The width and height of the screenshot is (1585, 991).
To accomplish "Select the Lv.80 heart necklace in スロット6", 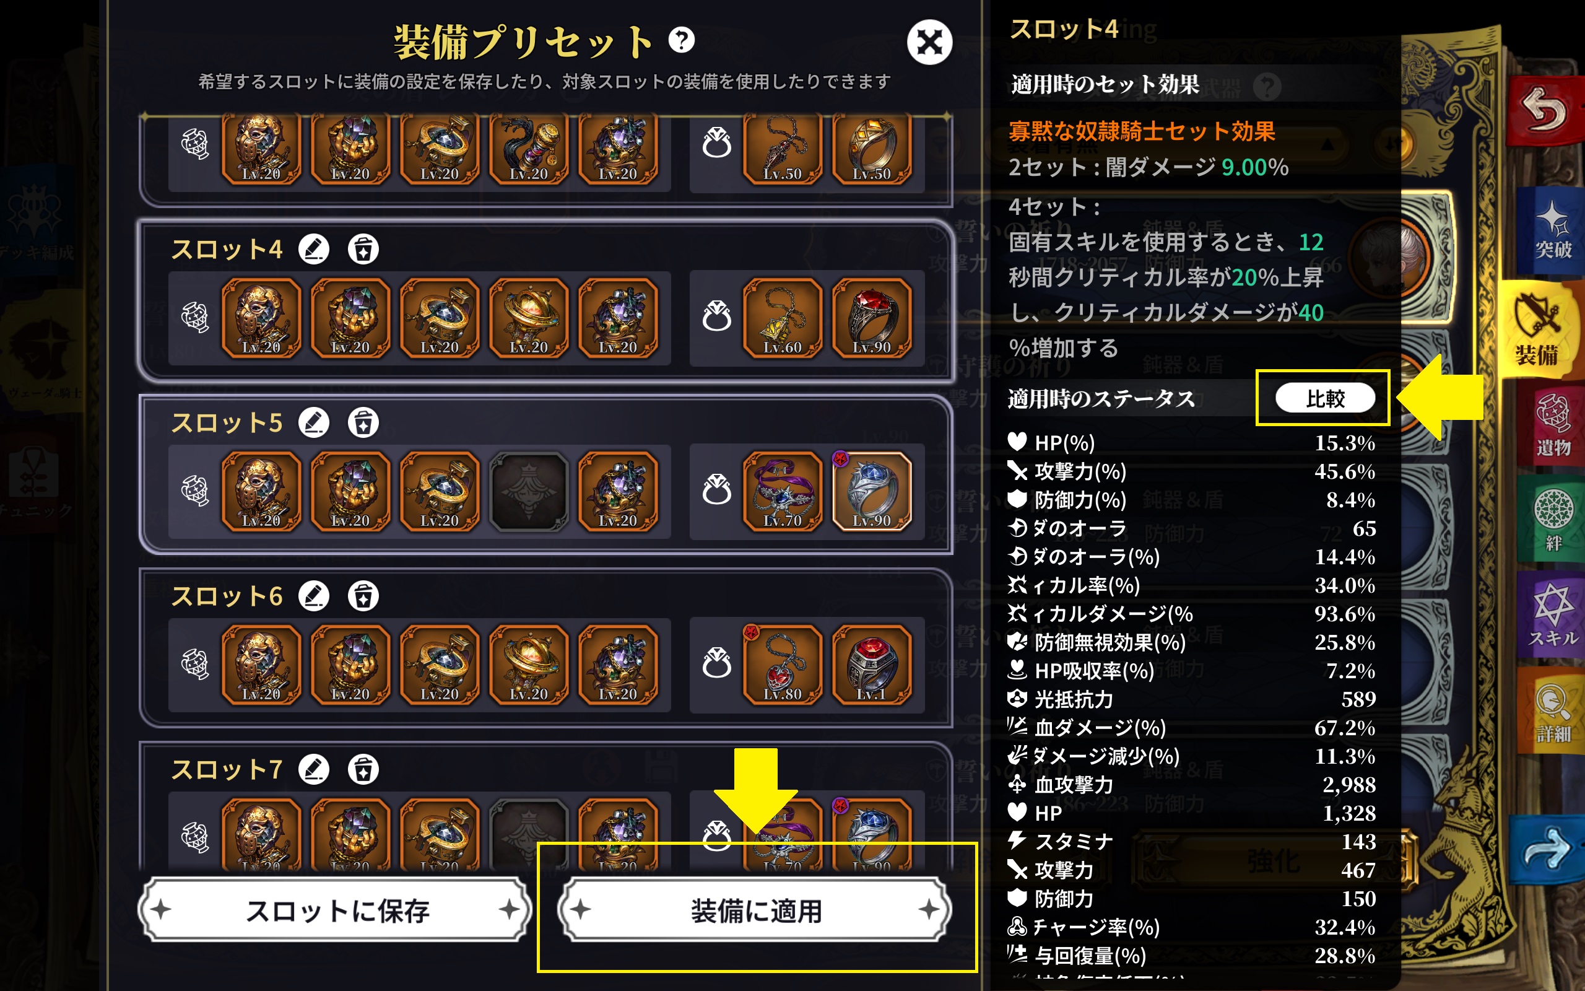I will [782, 665].
